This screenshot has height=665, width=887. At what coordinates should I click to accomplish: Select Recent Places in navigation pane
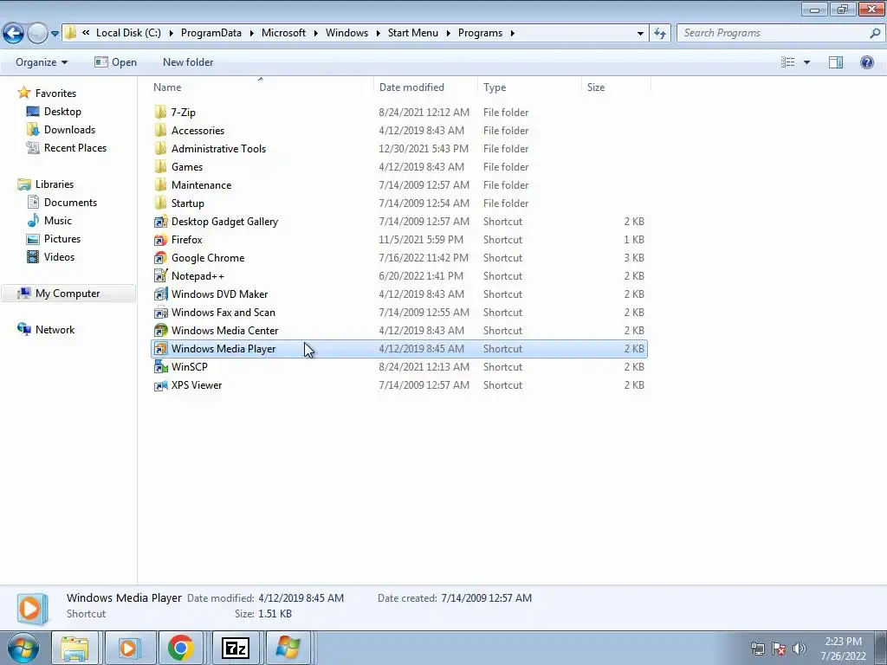point(75,147)
